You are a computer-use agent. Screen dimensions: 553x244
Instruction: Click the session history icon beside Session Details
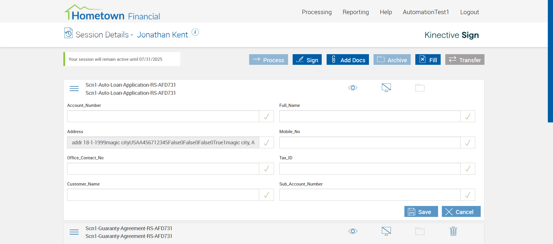(x=69, y=33)
